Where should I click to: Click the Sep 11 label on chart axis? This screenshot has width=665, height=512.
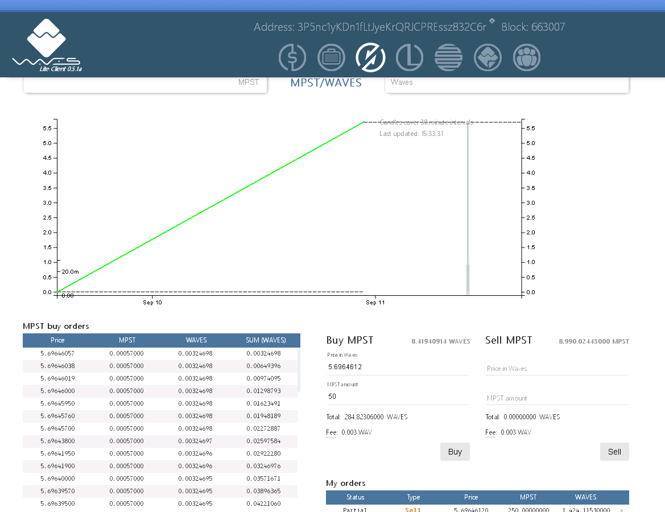(375, 303)
